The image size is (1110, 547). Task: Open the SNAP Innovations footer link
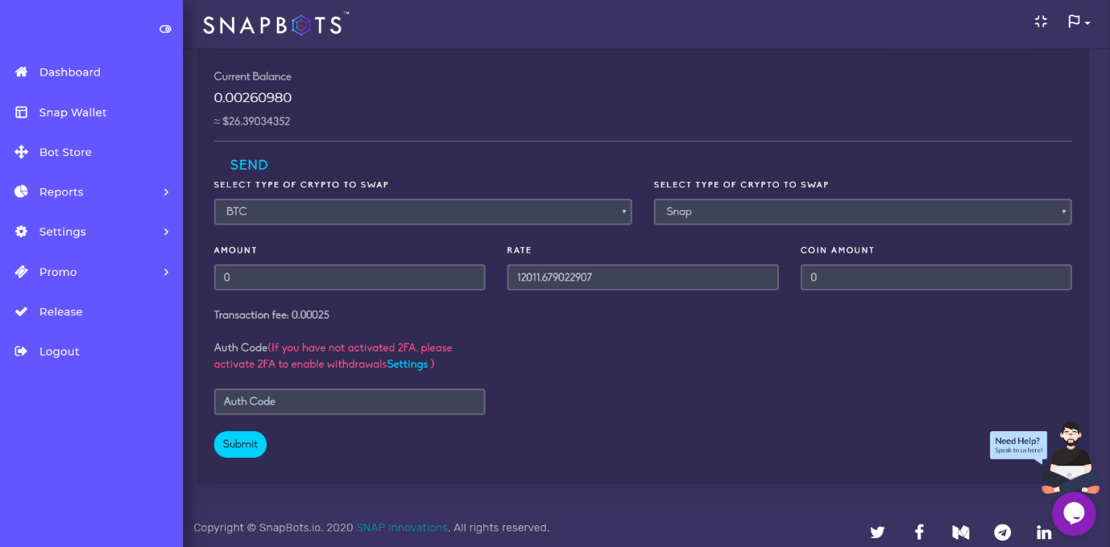coord(402,528)
